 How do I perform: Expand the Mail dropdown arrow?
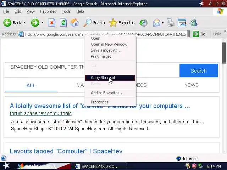pyautogui.click(x=162, y=23)
